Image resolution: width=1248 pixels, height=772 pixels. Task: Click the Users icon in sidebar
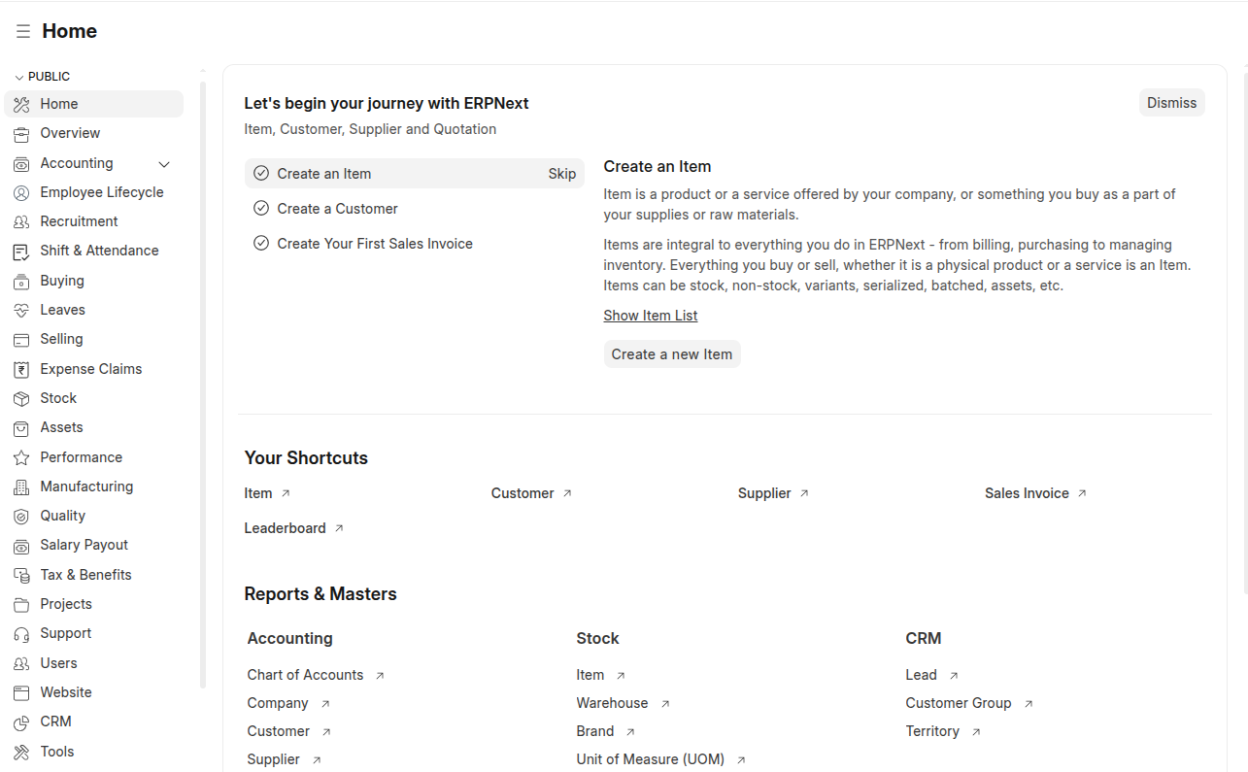click(21, 663)
